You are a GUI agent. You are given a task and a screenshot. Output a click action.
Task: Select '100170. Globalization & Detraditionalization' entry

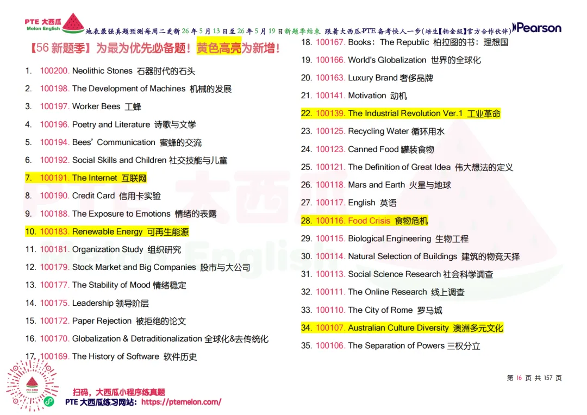(x=147, y=338)
